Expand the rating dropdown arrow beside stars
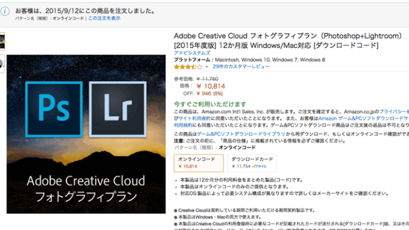 tap(206, 66)
